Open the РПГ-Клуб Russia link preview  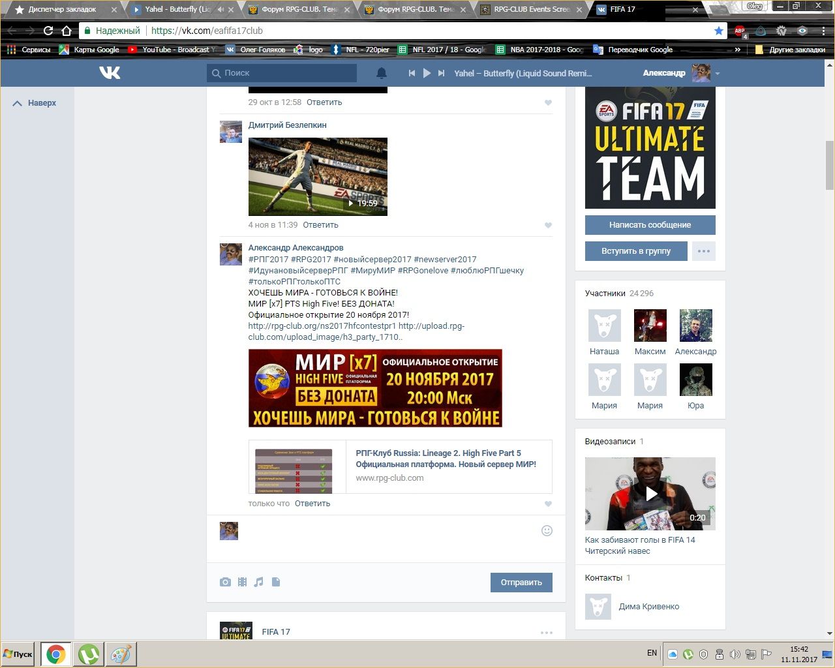(x=401, y=466)
